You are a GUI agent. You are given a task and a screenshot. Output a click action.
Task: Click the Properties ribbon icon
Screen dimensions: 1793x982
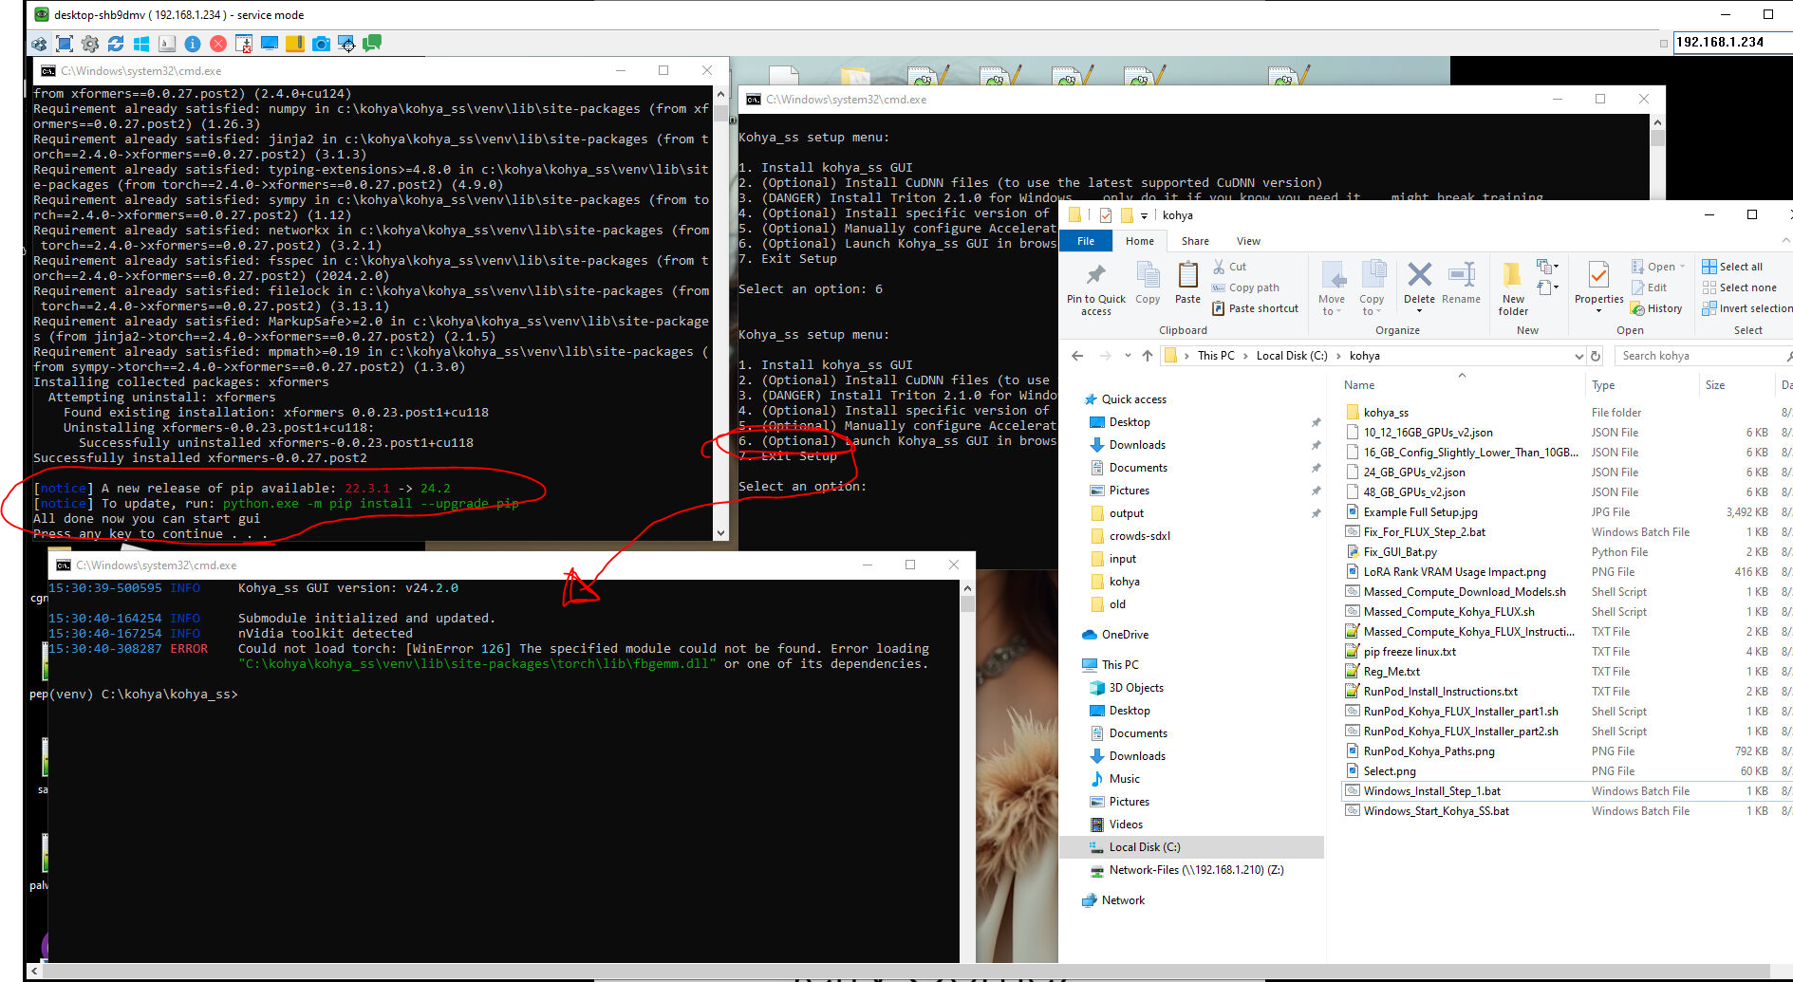(x=1598, y=276)
